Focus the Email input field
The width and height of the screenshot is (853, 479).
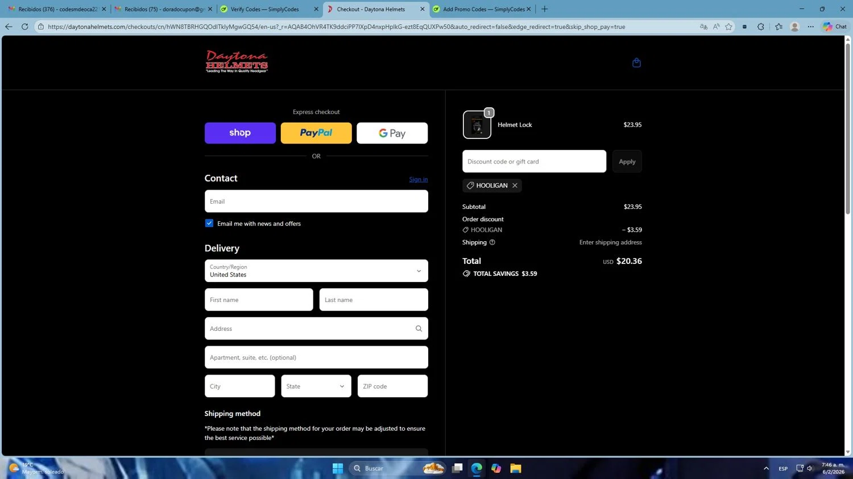click(x=316, y=201)
